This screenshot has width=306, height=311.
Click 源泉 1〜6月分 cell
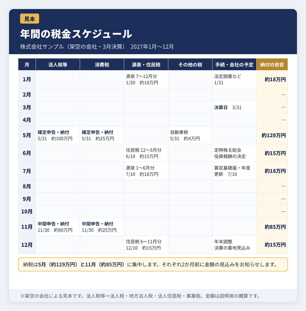pyautogui.click(x=146, y=171)
